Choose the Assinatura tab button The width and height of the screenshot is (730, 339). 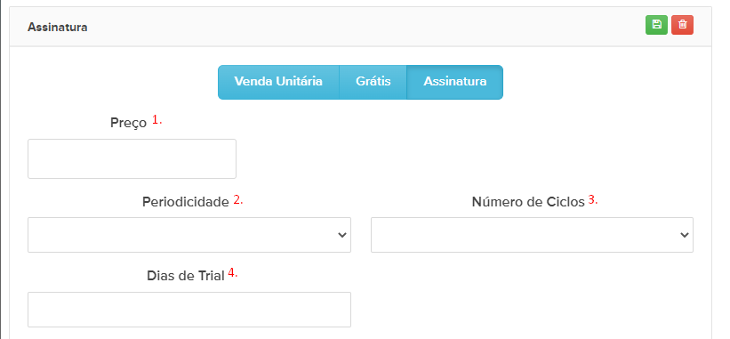(455, 82)
